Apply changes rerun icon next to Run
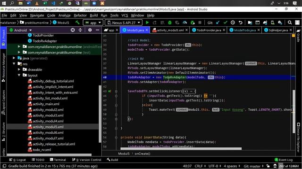Image resolution: width=302 pixels, height=169 pixels. click(x=155, y=23)
